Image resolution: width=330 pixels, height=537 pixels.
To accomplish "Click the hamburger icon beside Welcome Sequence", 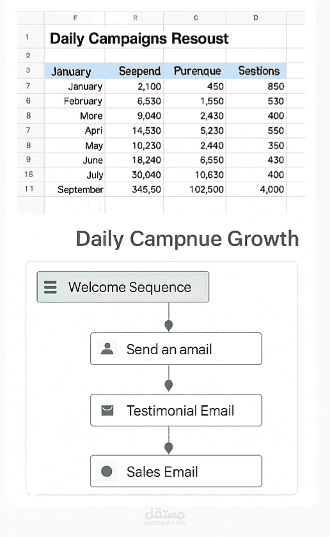I will click(51, 287).
